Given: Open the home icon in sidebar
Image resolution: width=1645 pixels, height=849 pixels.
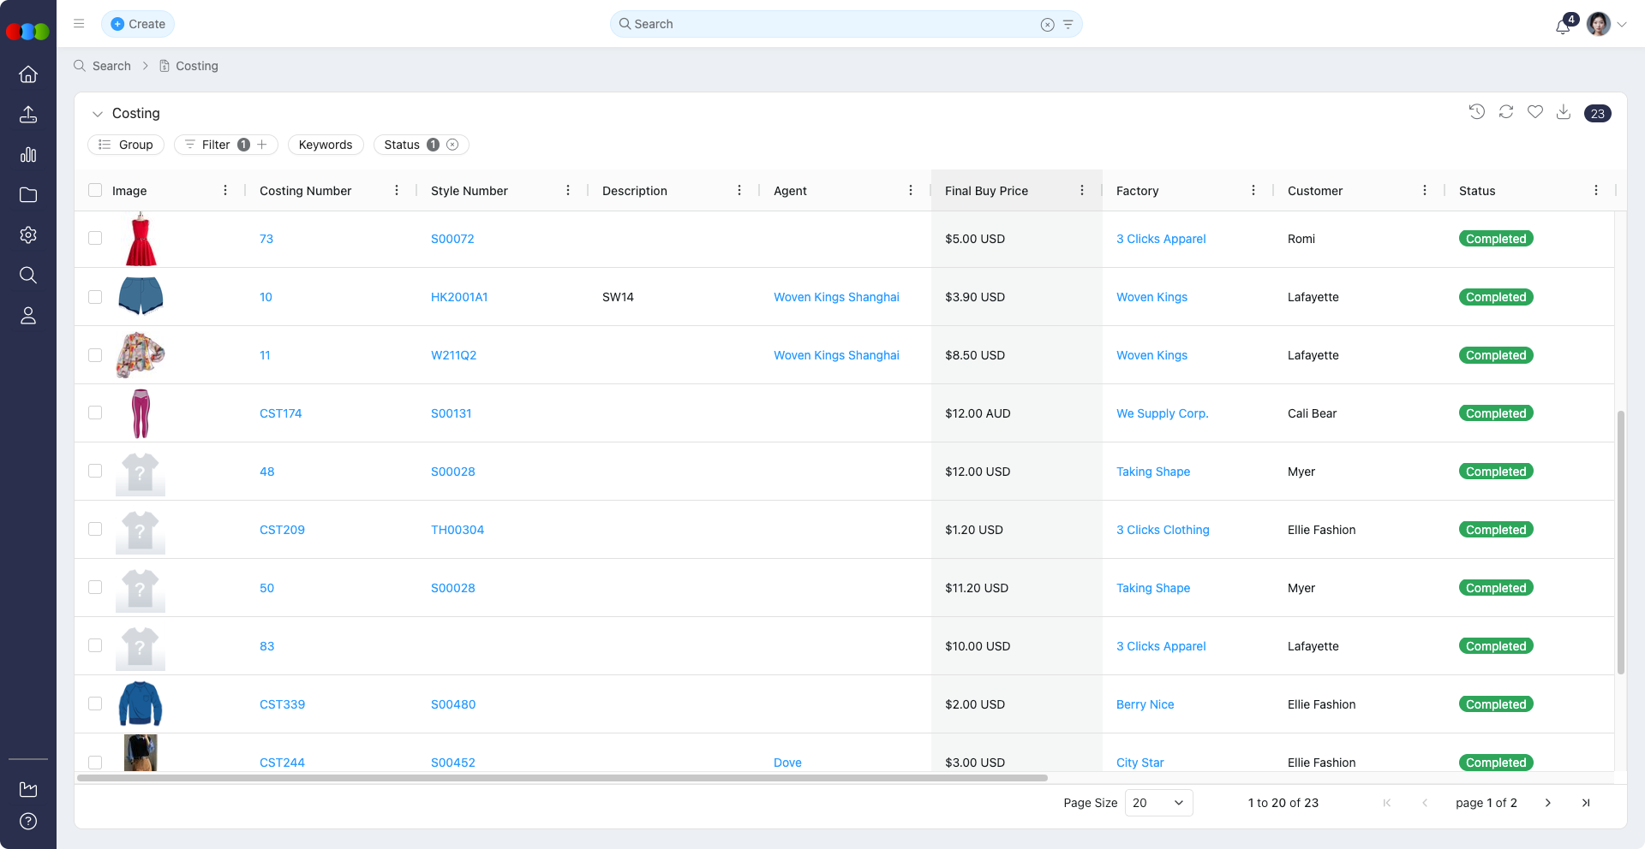Looking at the screenshot, I should coord(28,74).
